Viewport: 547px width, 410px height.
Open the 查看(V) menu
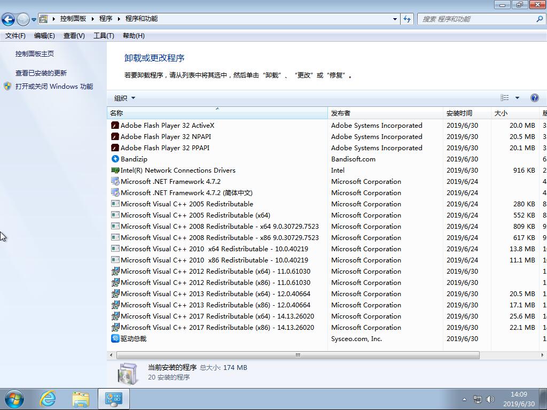[x=74, y=36]
